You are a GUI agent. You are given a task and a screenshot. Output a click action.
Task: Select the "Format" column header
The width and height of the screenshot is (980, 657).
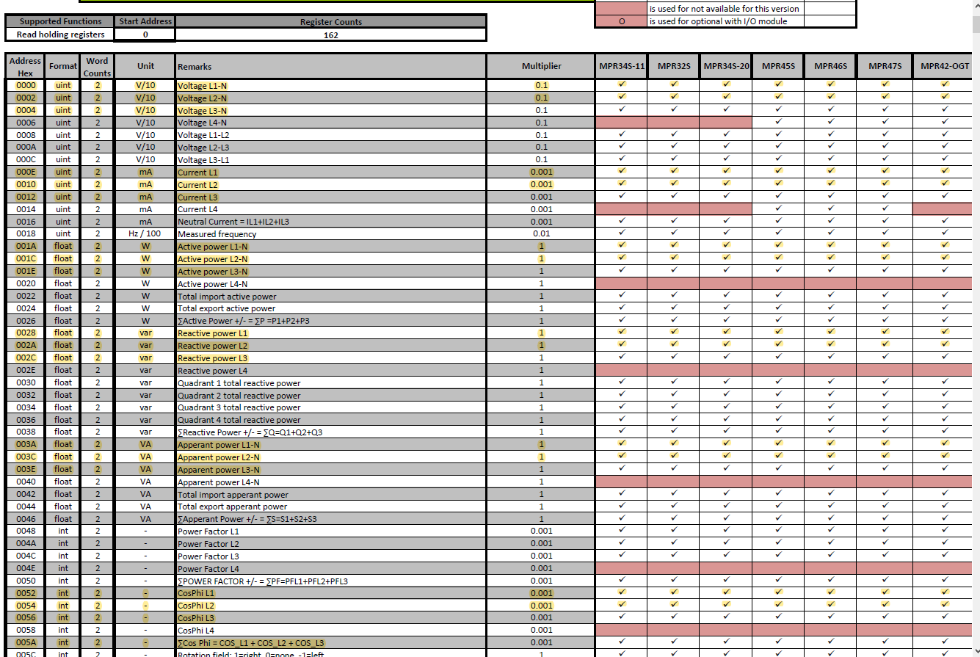(x=63, y=66)
